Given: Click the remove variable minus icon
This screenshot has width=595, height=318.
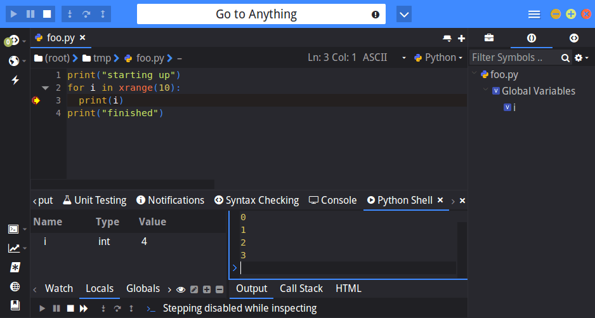Looking at the screenshot, I should [219, 290].
